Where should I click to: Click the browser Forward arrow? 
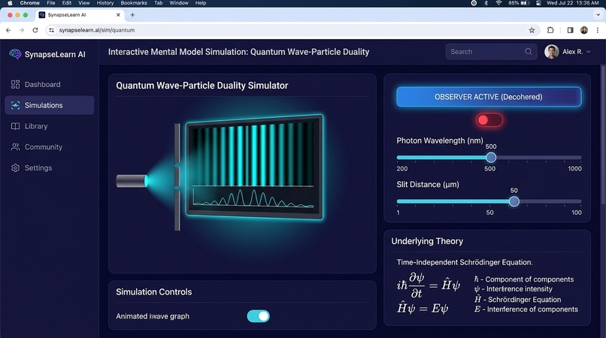click(22, 30)
